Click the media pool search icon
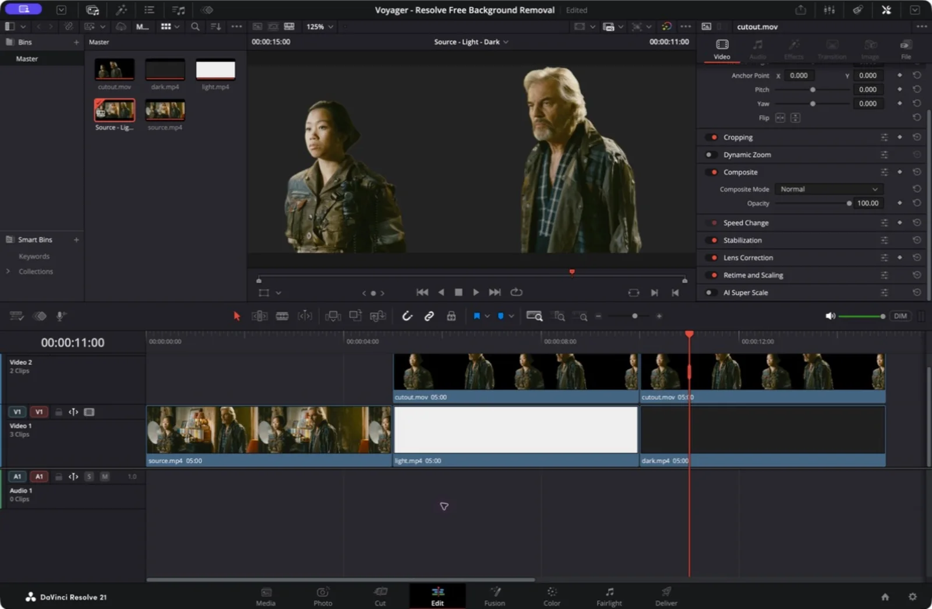 195,27
